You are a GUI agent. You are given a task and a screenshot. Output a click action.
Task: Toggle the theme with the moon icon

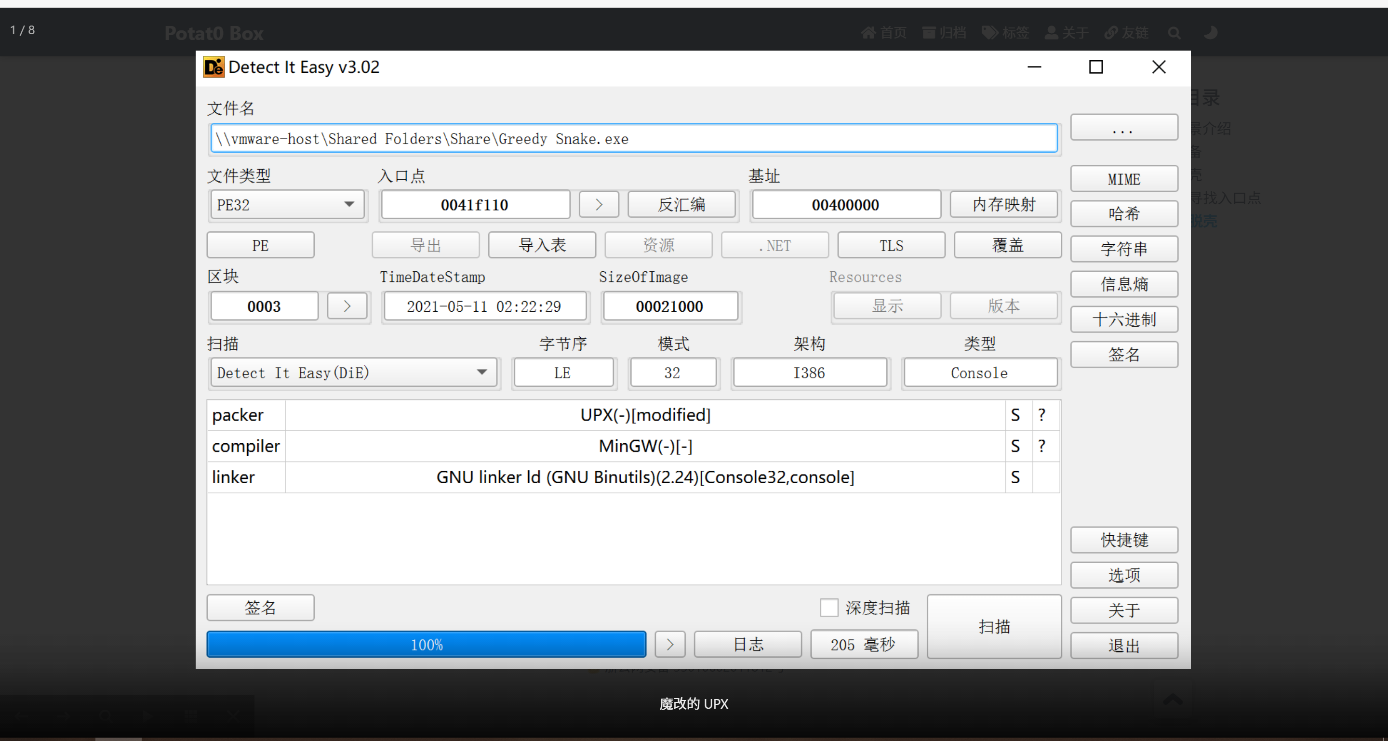pyautogui.click(x=1210, y=33)
